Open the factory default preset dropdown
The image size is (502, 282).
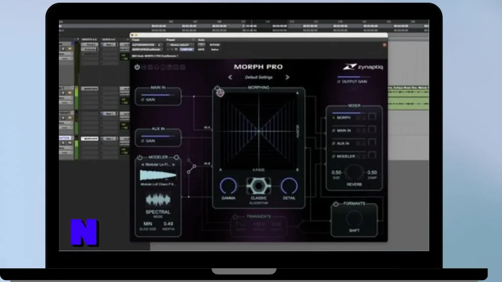click(x=180, y=45)
